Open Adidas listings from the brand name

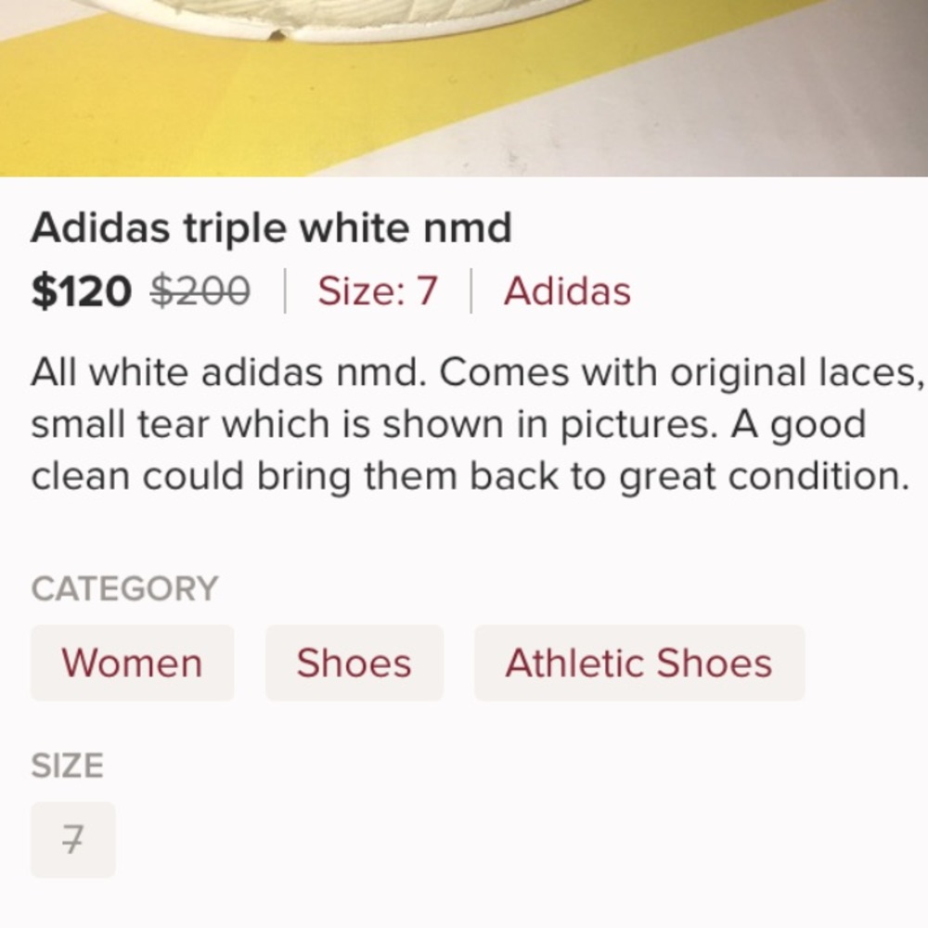point(566,291)
